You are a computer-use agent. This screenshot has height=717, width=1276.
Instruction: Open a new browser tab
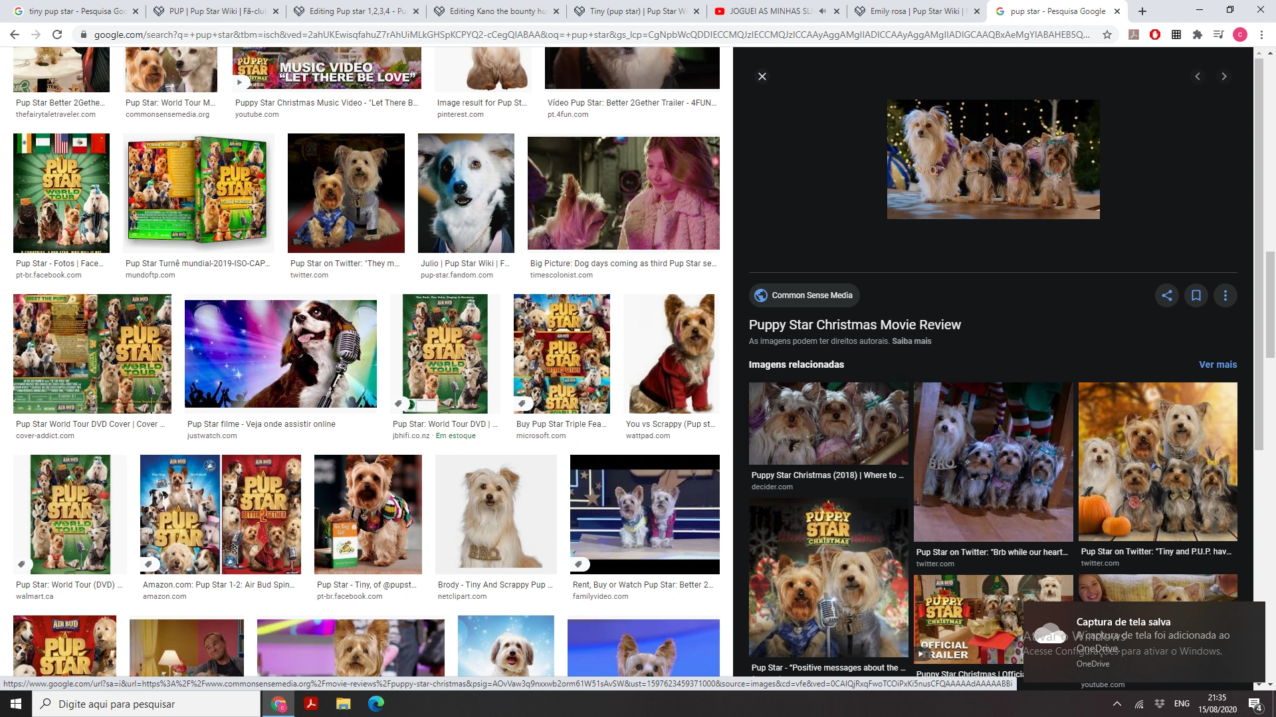click(1142, 11)
